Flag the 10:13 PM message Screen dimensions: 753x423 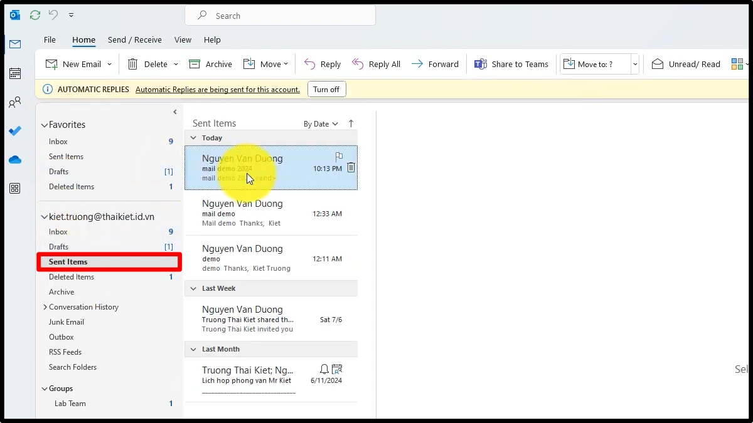tap(339, 157)
